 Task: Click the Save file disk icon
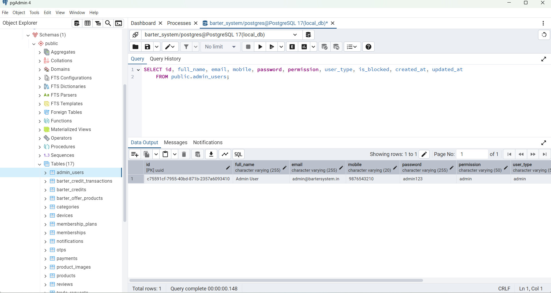pos(147,47)
